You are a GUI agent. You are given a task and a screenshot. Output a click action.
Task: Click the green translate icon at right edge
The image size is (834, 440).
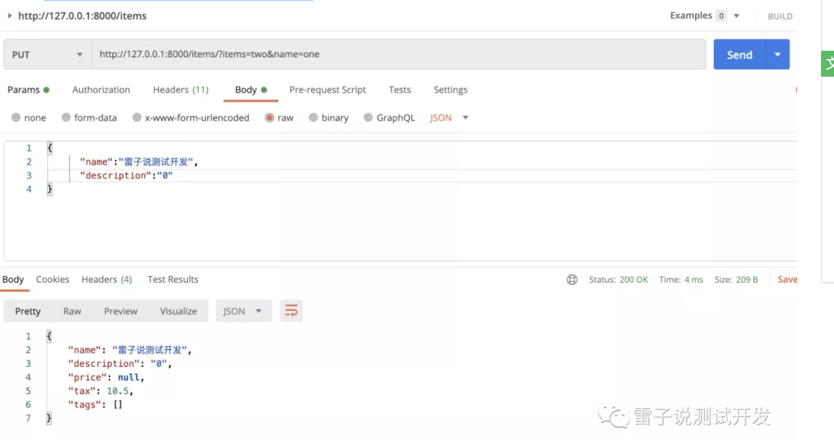point(828,64)
